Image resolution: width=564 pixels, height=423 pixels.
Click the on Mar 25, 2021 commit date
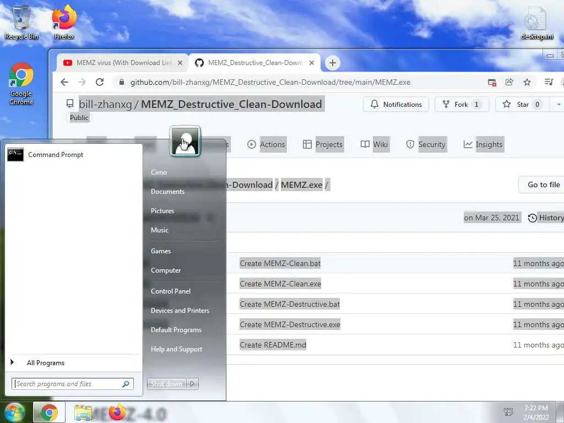point(492,218)
